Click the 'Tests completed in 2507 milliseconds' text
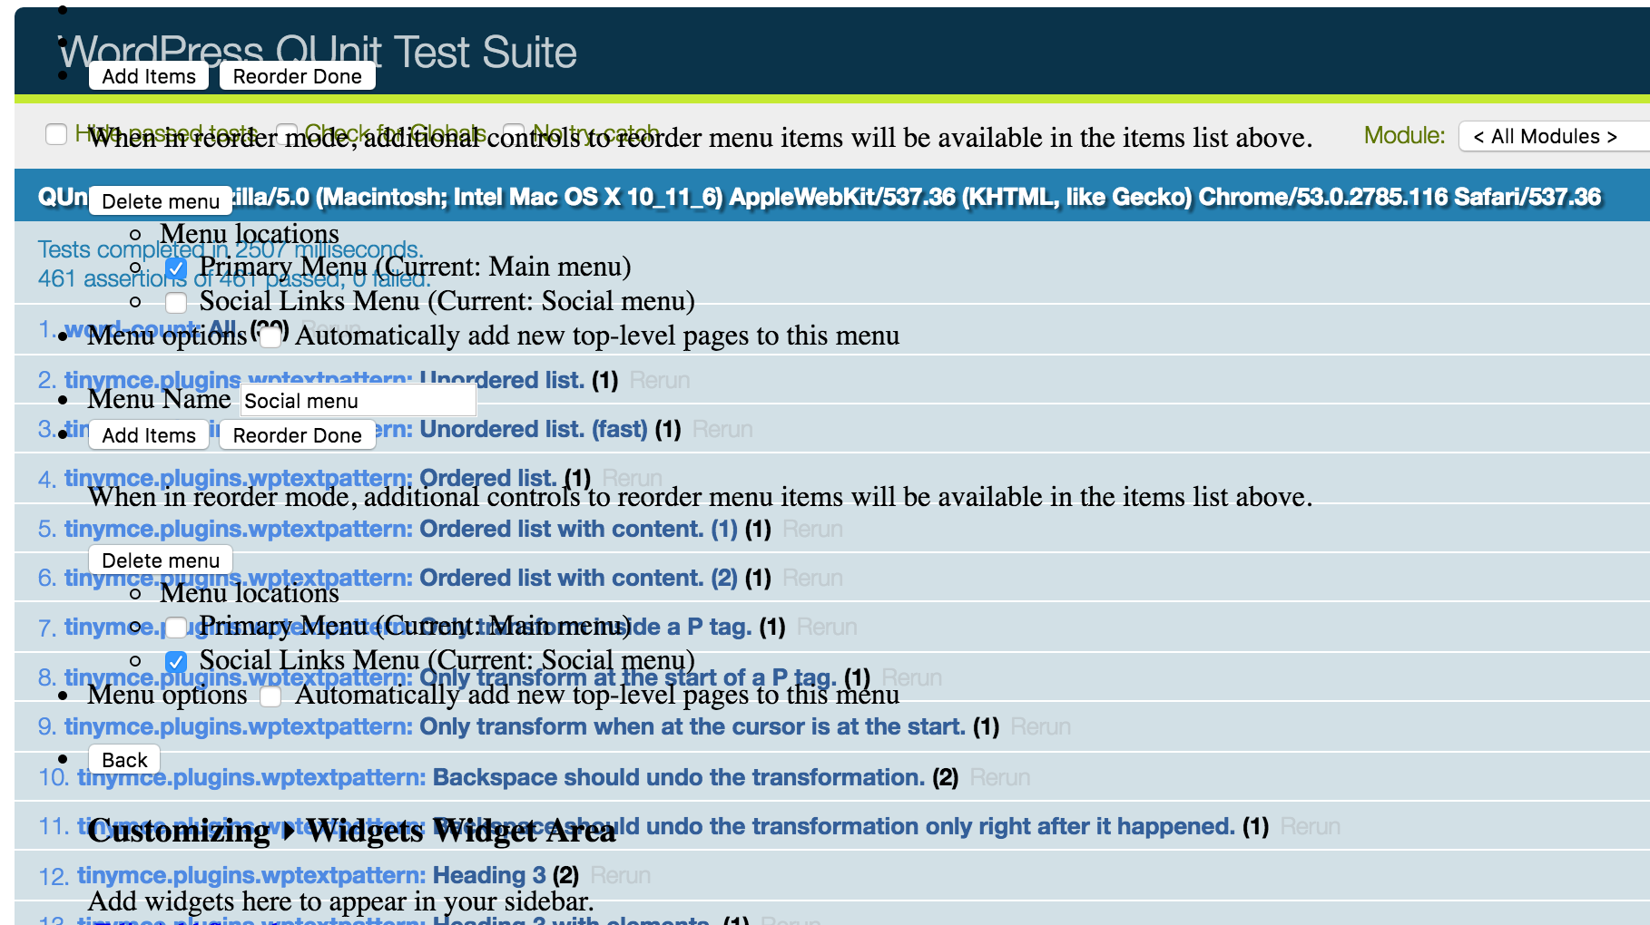The height and width of the screenshot is (925, 1650). (x=231, y=249)
